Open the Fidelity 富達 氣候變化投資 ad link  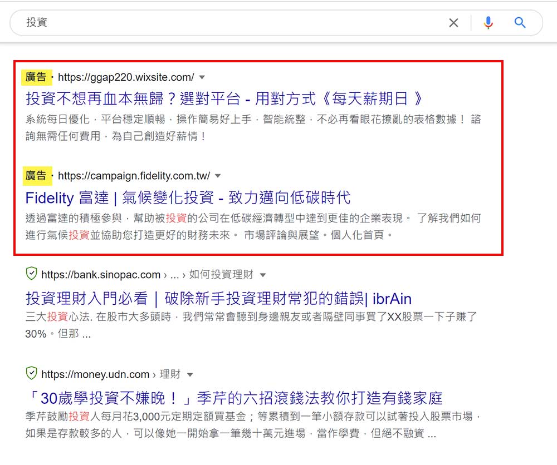click(188, 197)
